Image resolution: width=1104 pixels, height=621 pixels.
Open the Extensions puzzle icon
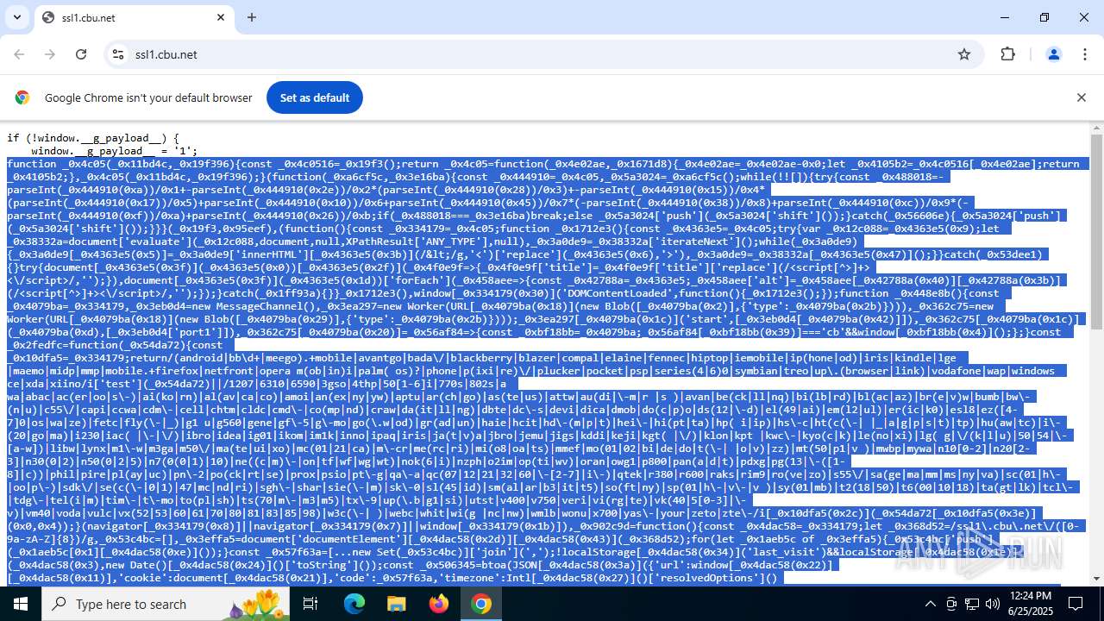(x=1007, y=54)
